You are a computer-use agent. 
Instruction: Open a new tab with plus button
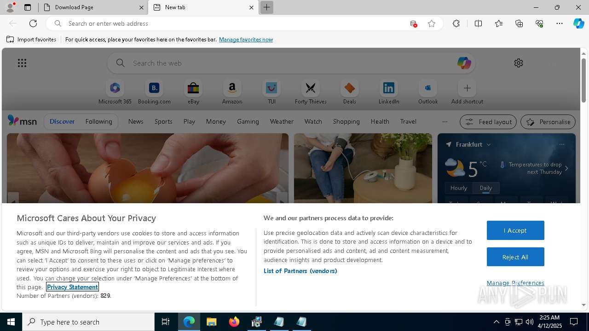pos(266,7)
